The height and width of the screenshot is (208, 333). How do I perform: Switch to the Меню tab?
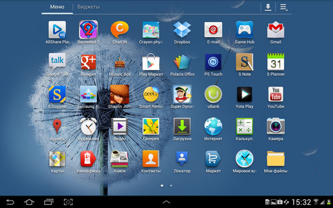click(57, 7)
